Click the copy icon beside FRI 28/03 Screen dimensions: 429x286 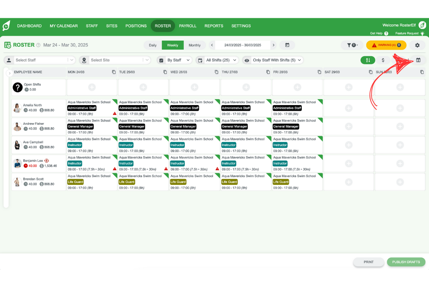pos(319,72)
